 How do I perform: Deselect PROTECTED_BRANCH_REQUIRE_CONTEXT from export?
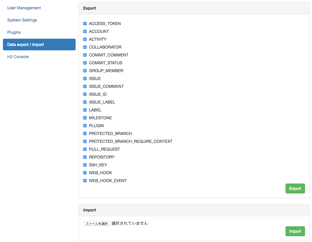pos(85,141)
